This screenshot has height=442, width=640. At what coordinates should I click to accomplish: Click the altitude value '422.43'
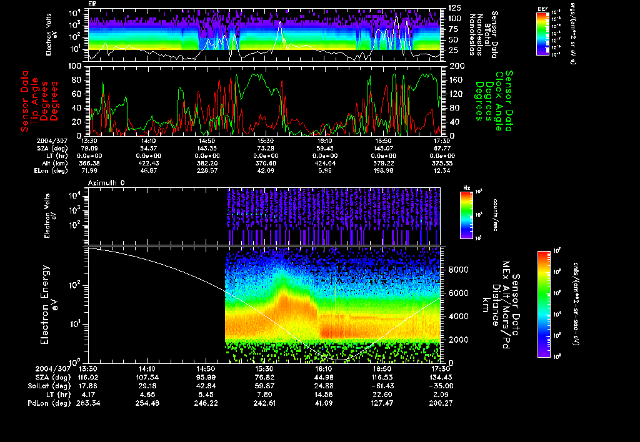(x=147, y=164)
